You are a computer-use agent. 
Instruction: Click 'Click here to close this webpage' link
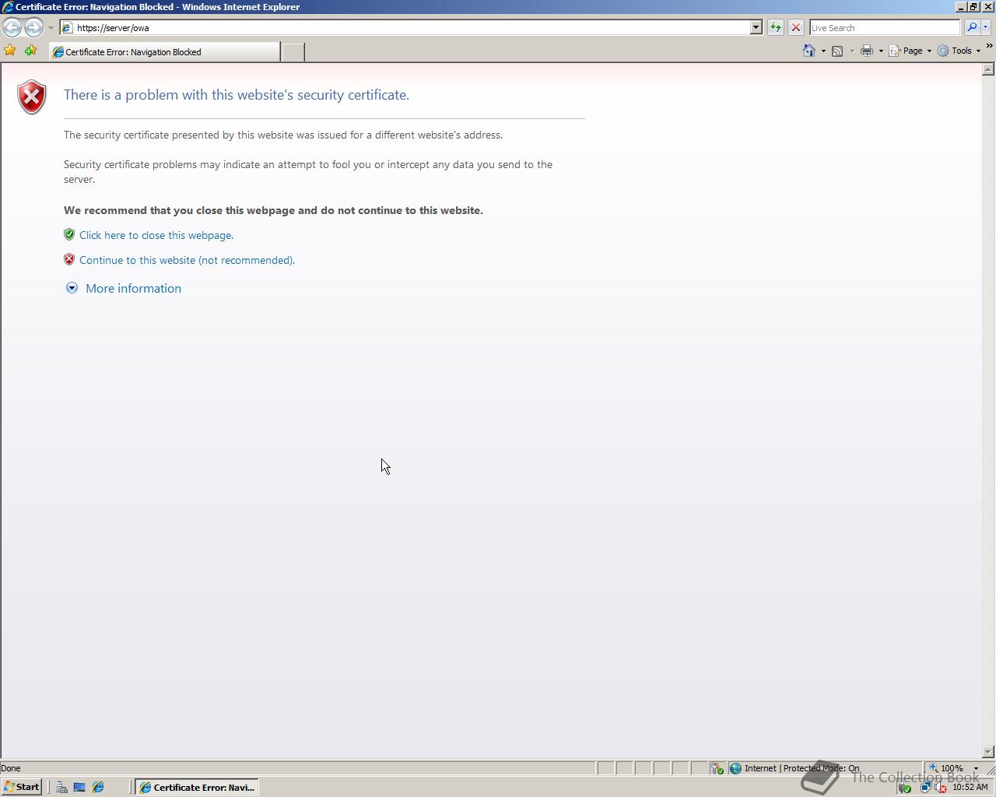click(x=156, y=235)
